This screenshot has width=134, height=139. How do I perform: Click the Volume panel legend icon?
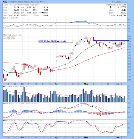(x=3, y=86)
